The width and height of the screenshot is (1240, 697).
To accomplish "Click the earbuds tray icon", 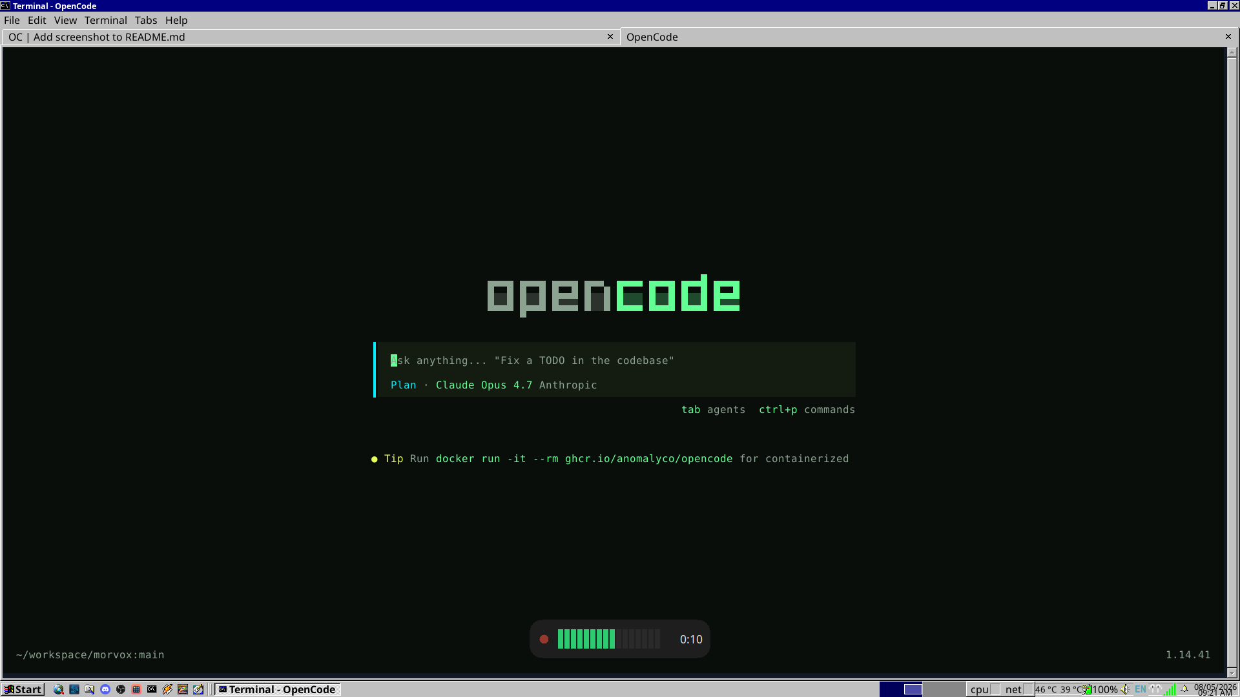I will [x=1155, y=689].
